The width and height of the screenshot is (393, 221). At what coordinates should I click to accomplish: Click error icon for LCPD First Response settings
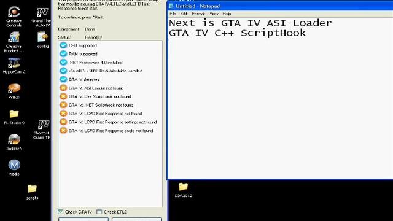(63, 122)
